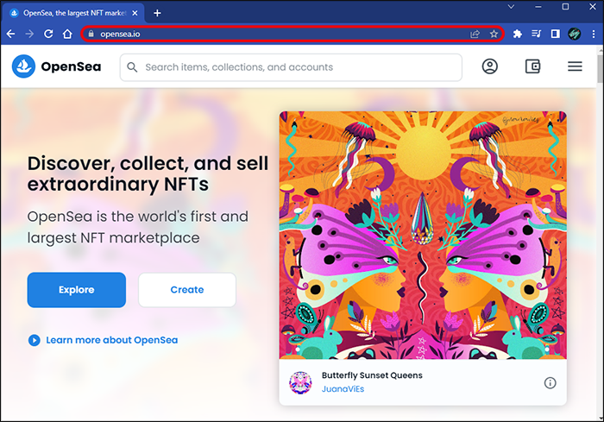
Task: Click the share page icon in the address bar
Action: 475,34
